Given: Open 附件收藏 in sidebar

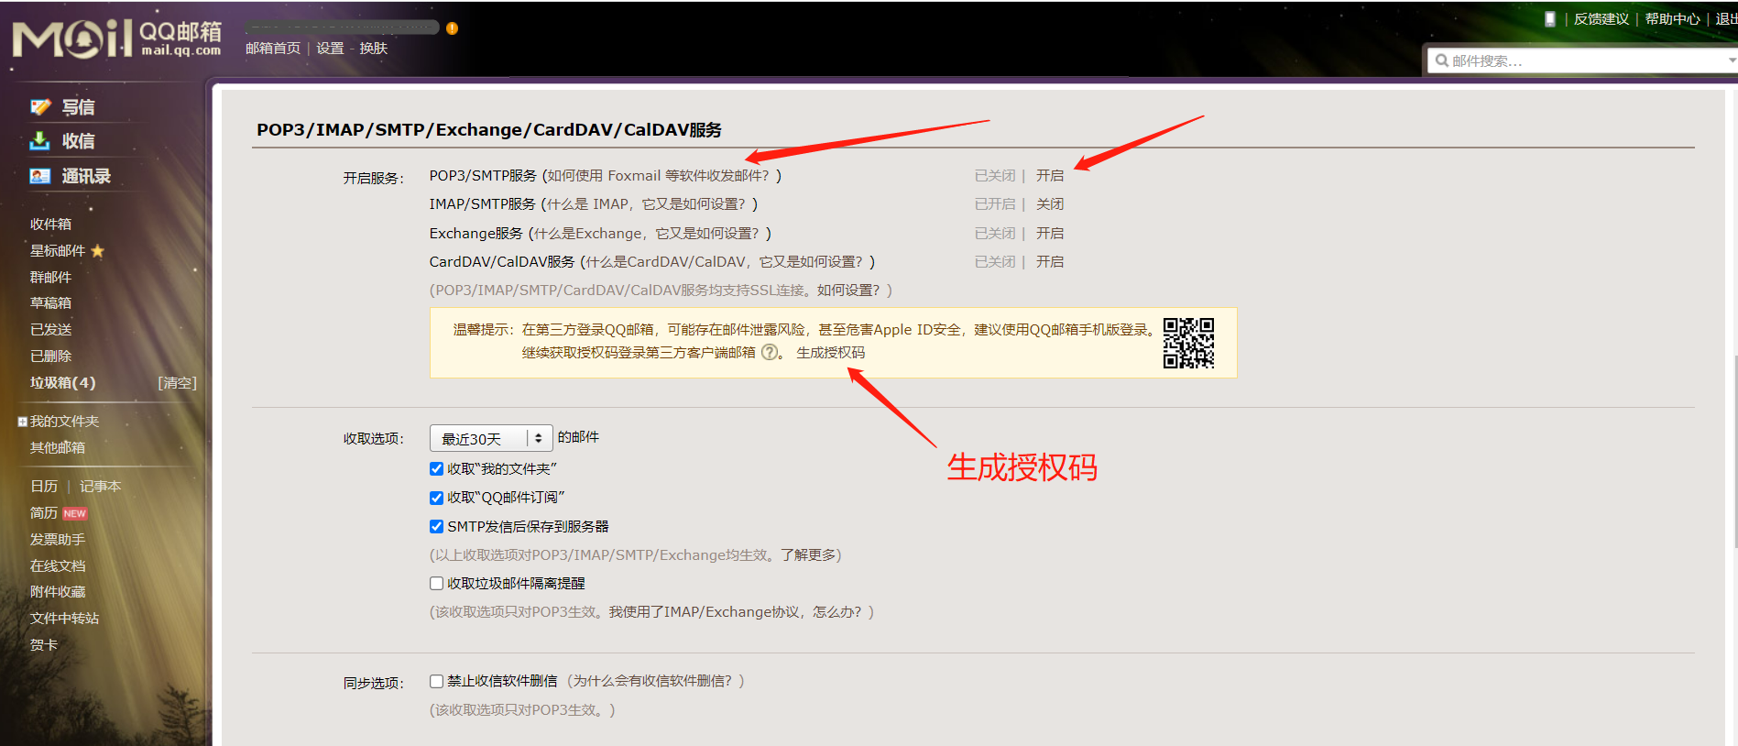Looking at the screenshot, I should pyautogui.click(x=57, y=592).
